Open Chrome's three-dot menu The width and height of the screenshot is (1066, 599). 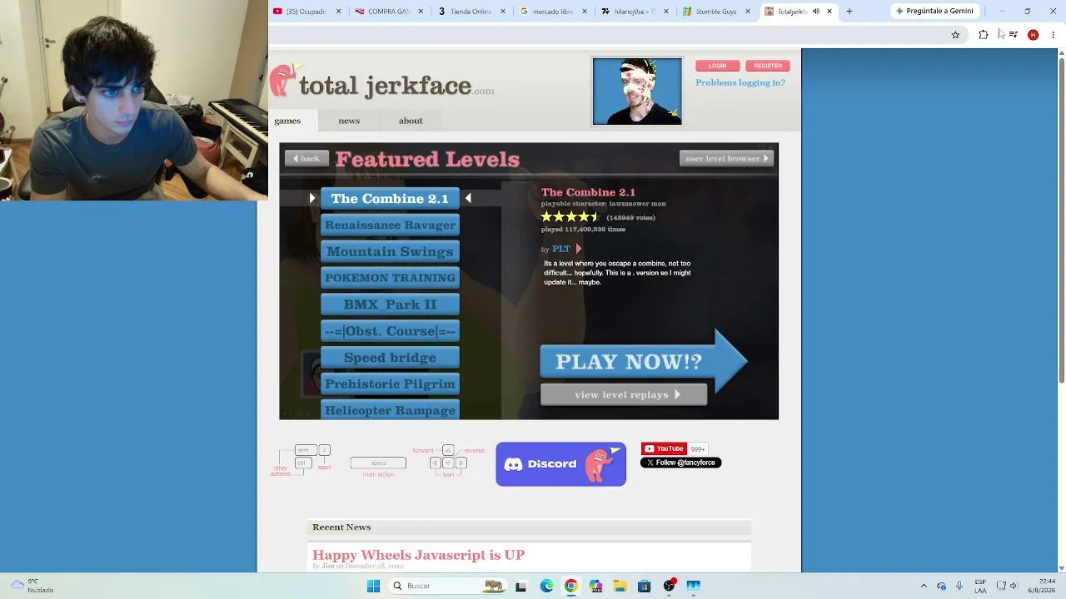pyautogui.click(x=1053, y=35)
